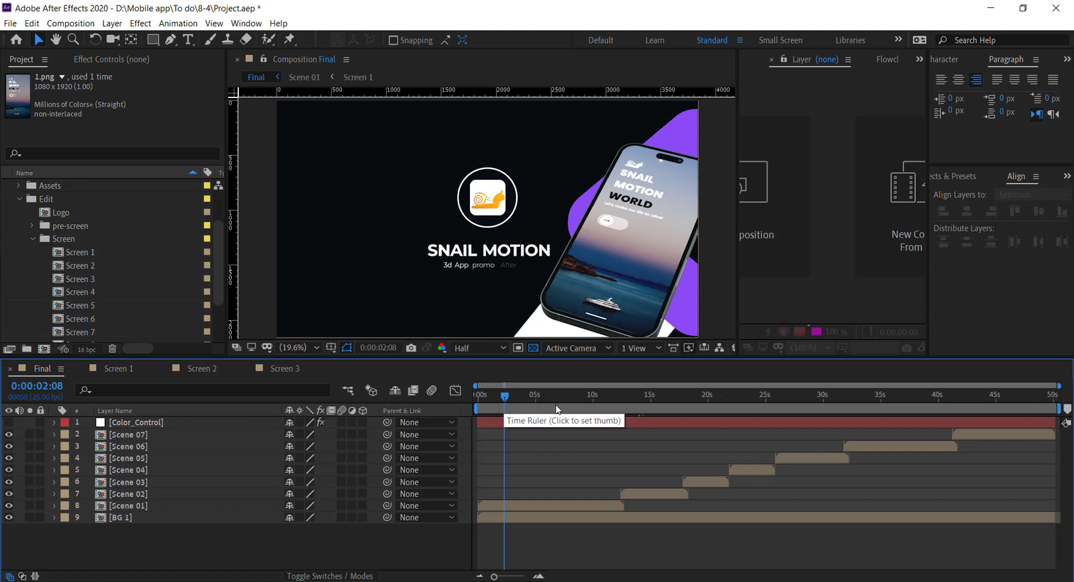The width and height of the screenshot is (1074, 582).
Task: Open Parent dropdown for Color_Control layer
Action: pyautogui.click(x=427, y=422)
